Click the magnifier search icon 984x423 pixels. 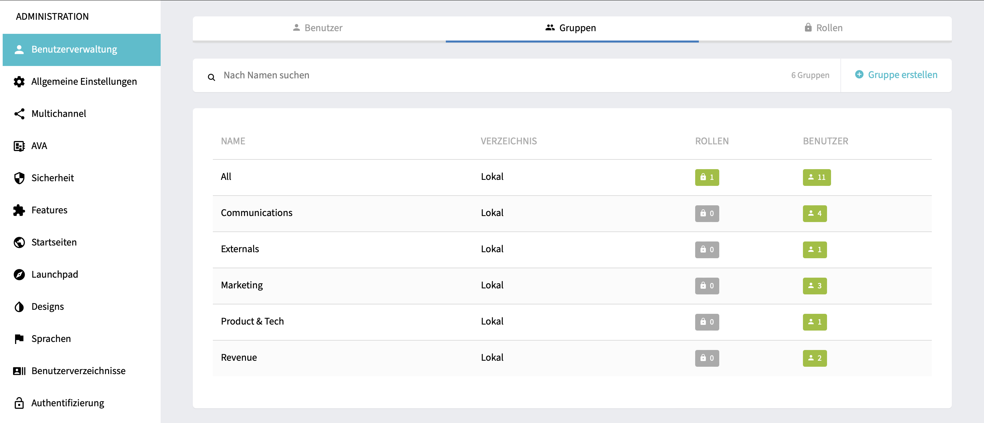pos(211,77)
